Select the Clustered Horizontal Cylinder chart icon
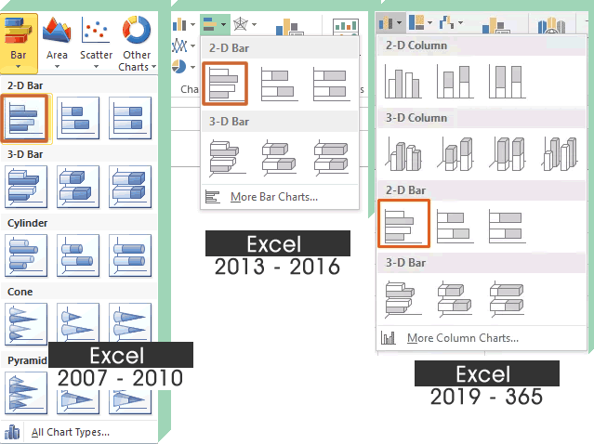Screen dimensions: 594x444 click(x=24, y=255)
